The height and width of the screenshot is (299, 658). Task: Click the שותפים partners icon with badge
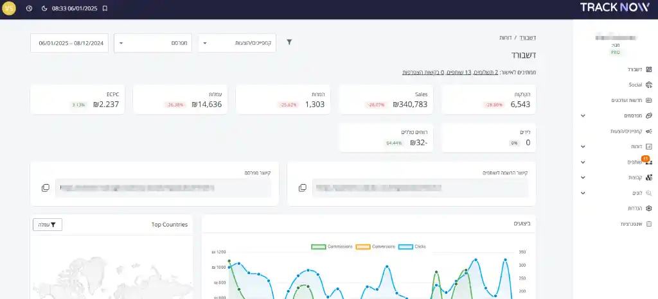coord(648,162)
